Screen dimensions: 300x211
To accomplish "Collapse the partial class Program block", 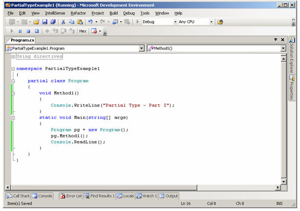I will (13, 81).
